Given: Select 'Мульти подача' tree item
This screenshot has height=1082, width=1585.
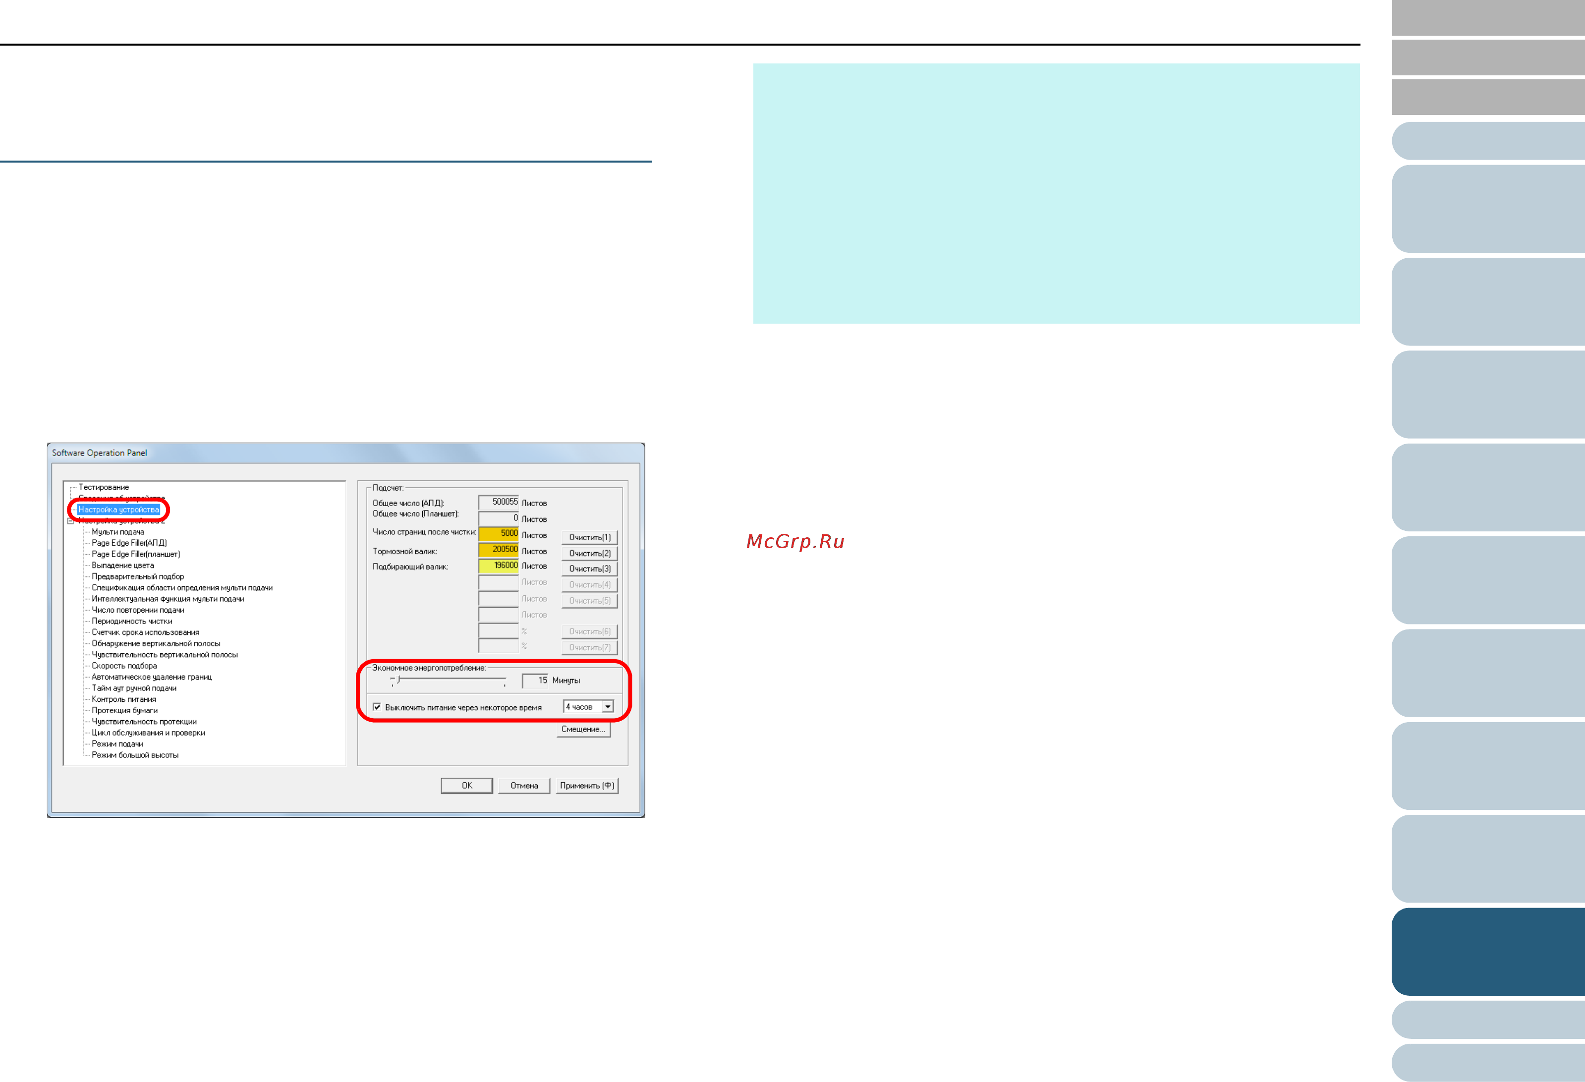Looking at the screenshot, I should (x=118, y=532).
